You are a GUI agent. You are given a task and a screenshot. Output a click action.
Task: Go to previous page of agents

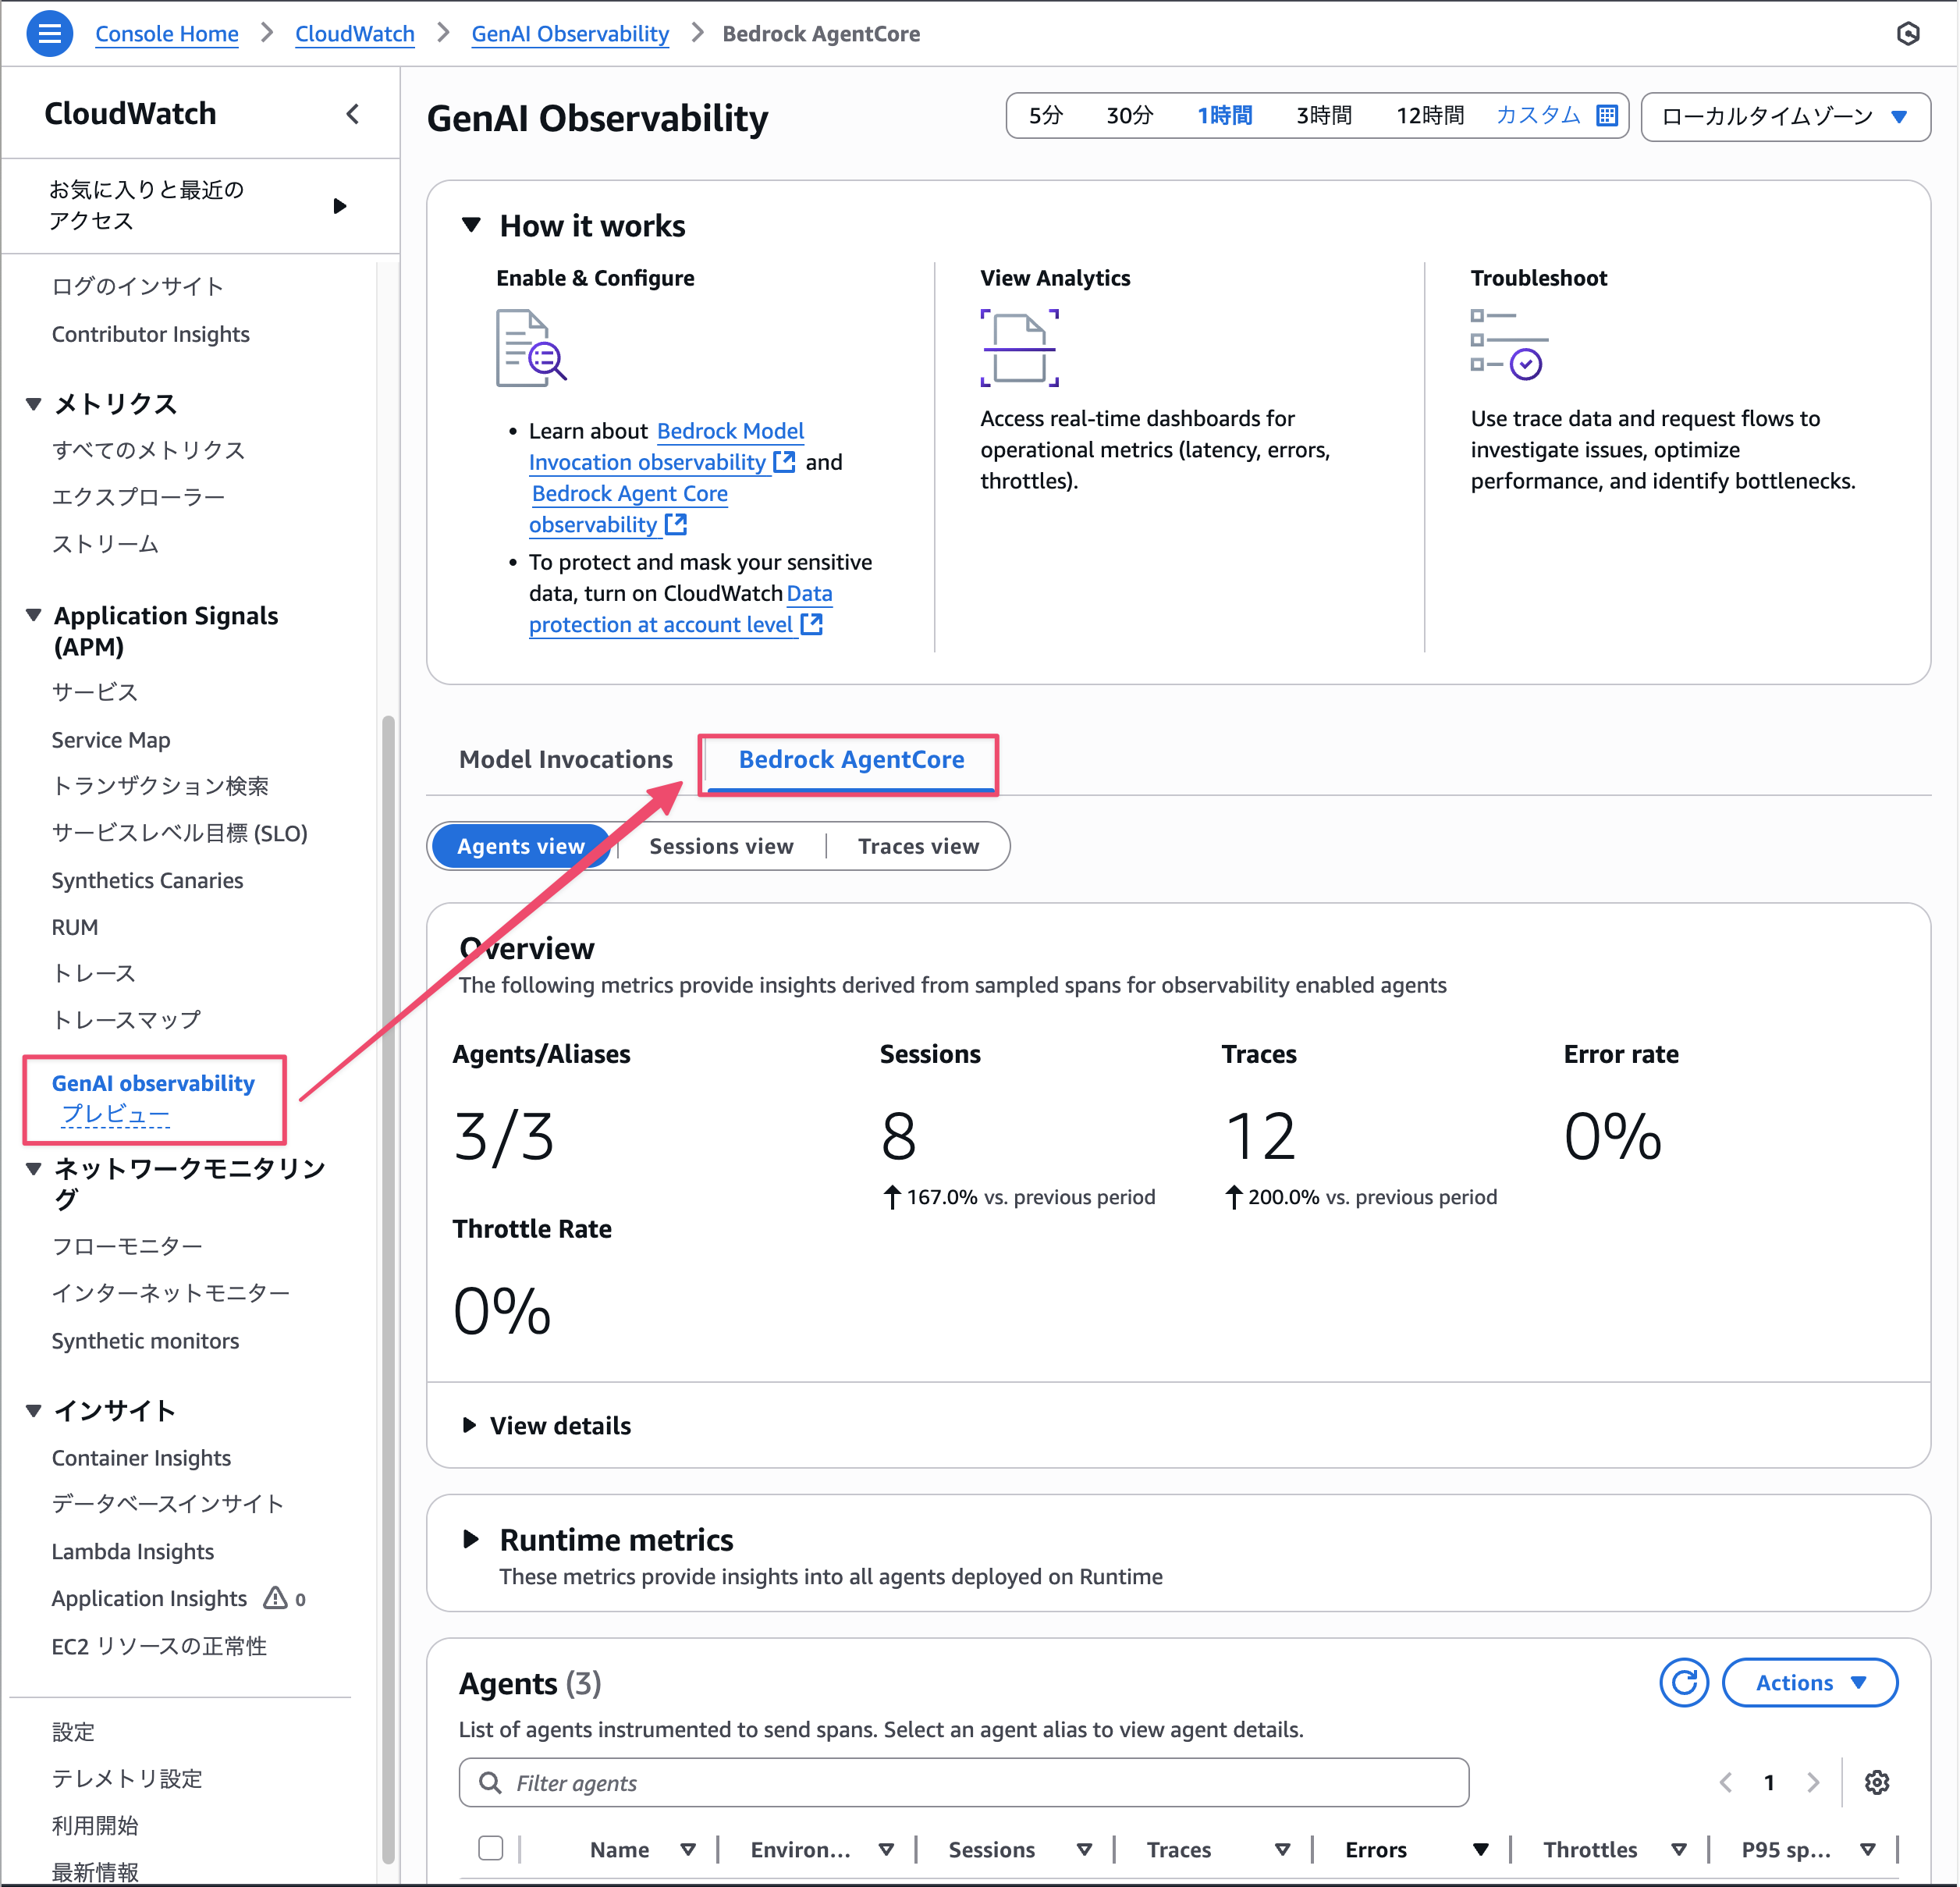point(1725,1782)
